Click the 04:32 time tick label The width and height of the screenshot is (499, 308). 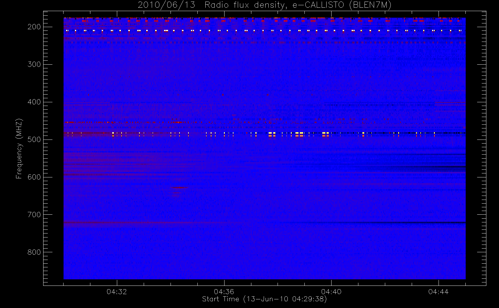[x=117, y=291]
